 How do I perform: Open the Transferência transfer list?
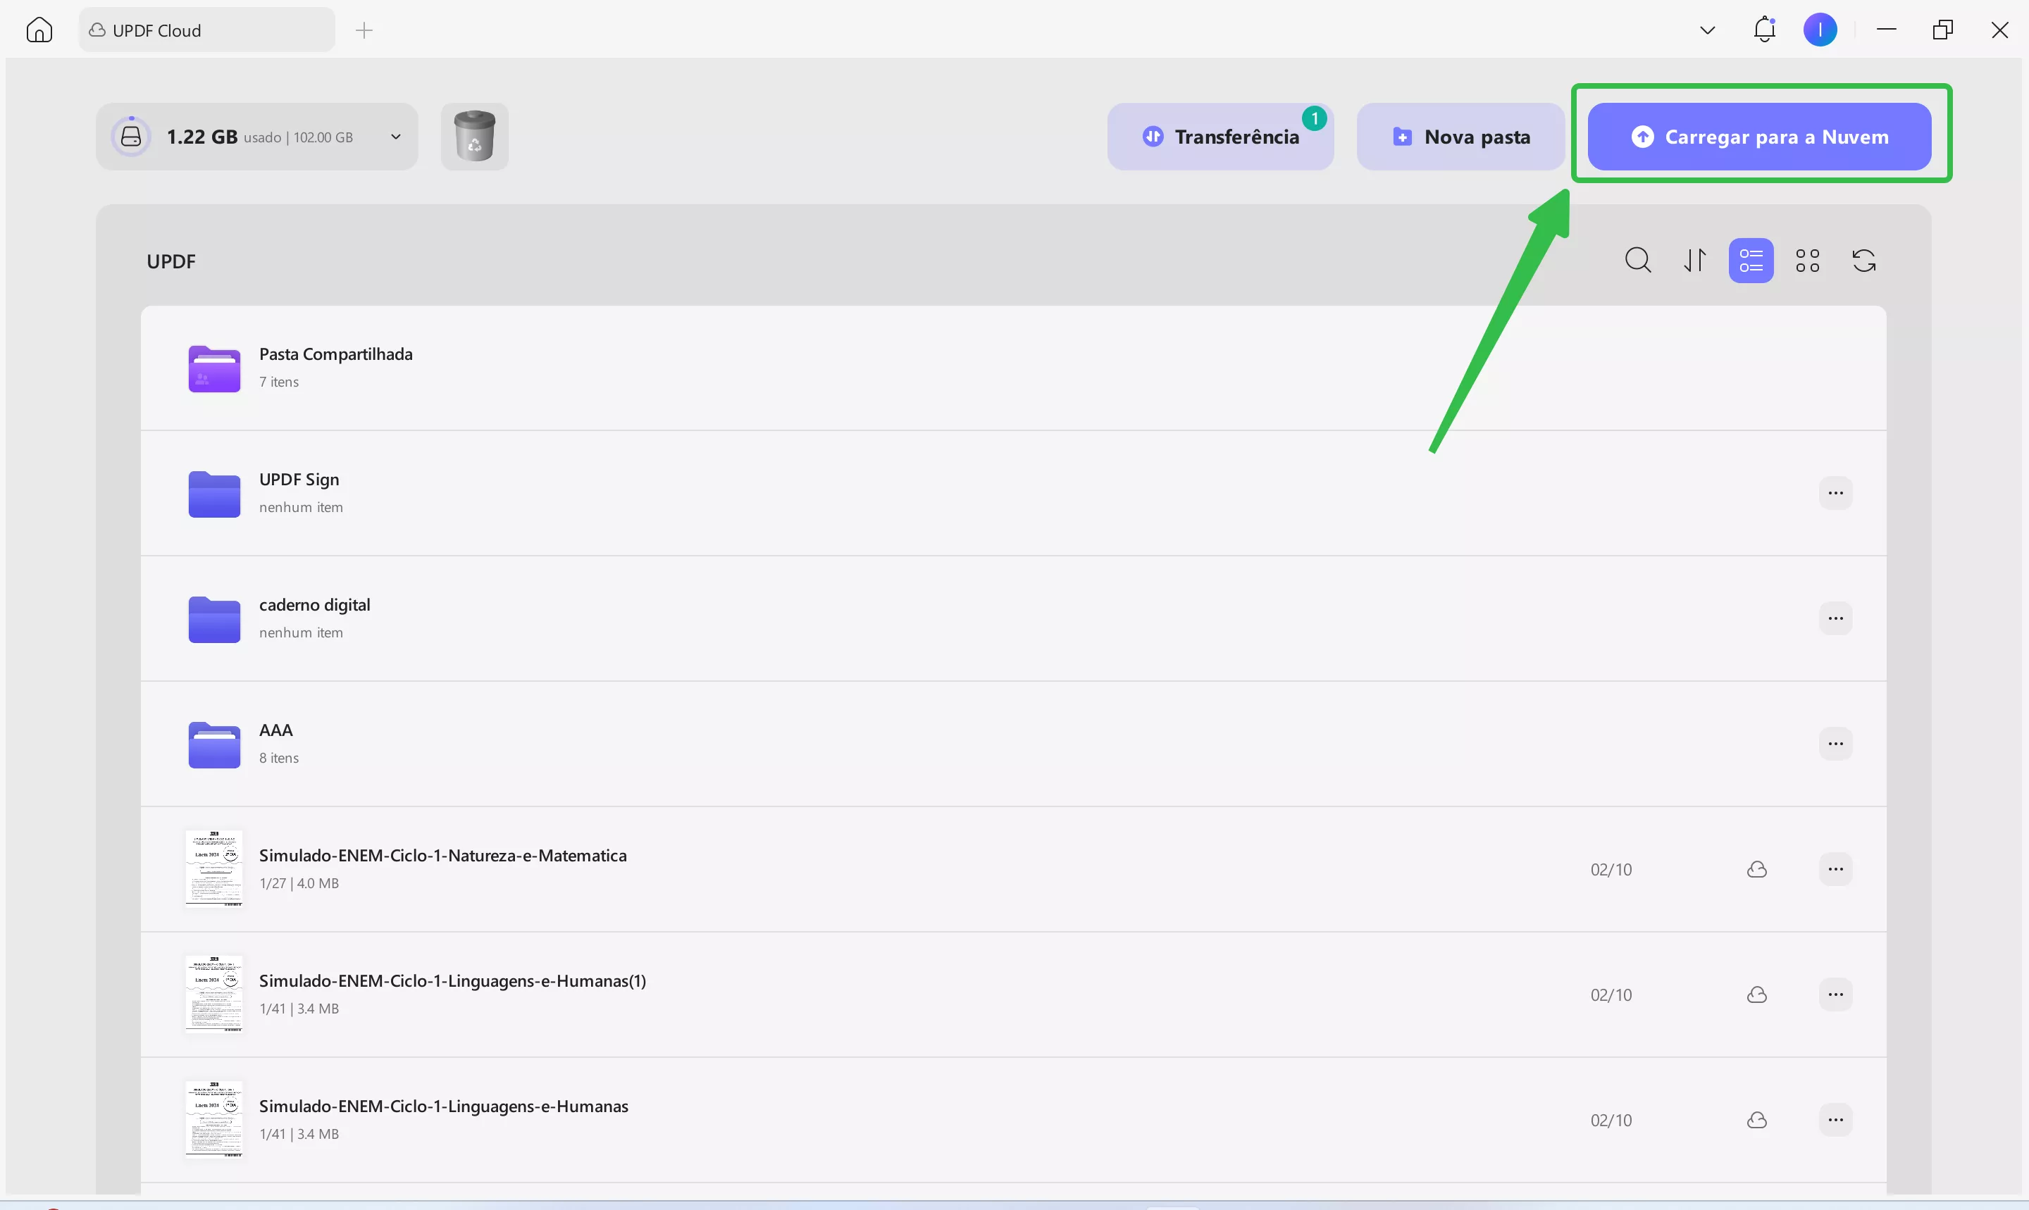(1220, 137)
